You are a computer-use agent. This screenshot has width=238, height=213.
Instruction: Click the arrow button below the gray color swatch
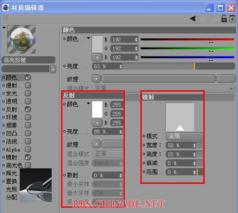97,57
